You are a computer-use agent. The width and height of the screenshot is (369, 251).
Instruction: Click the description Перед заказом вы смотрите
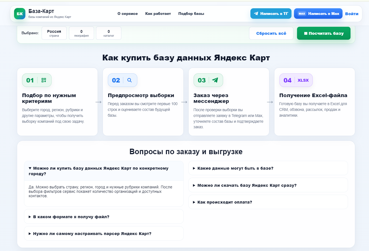click(x=143, y=110)
